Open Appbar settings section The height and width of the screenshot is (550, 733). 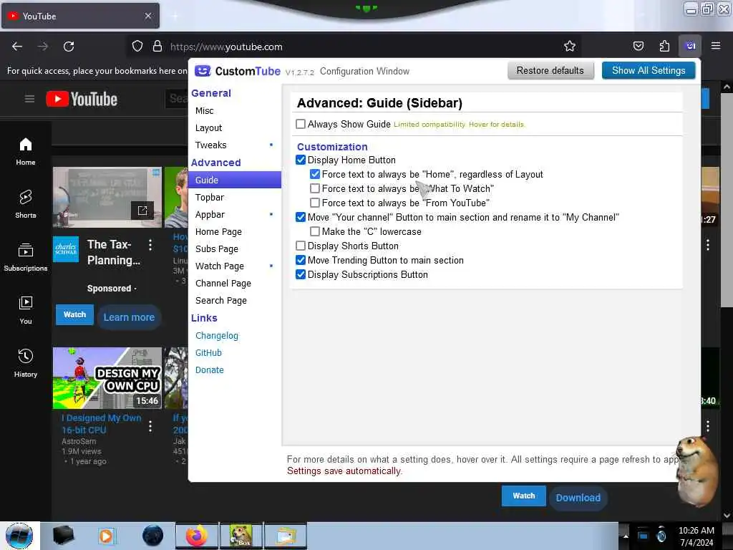click(x=235, y=215)
